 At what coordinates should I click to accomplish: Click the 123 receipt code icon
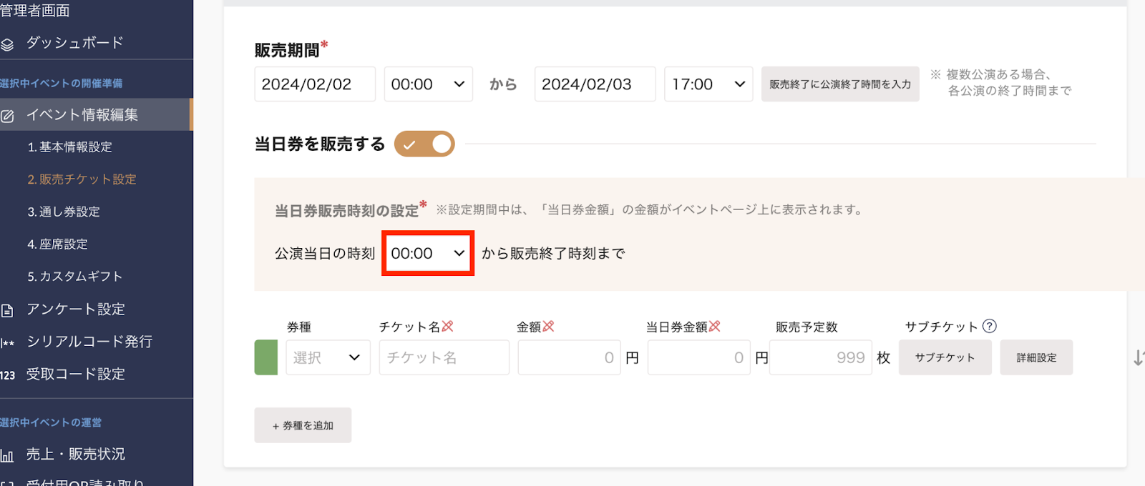7,375
